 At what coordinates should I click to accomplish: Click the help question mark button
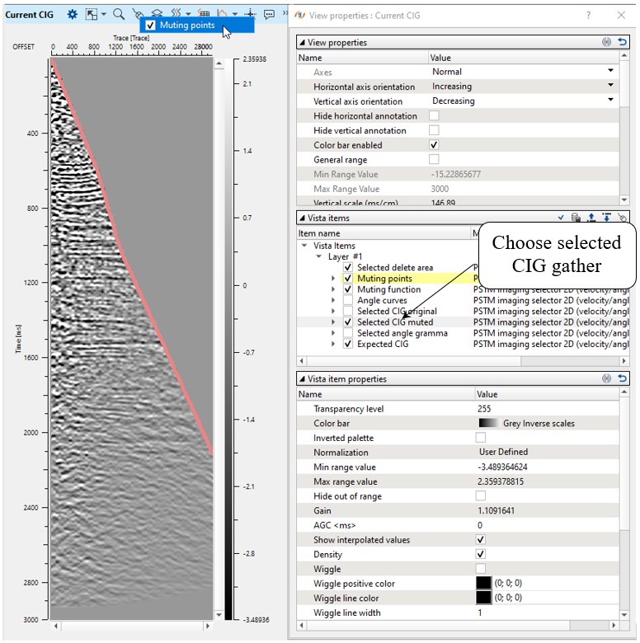588,14
